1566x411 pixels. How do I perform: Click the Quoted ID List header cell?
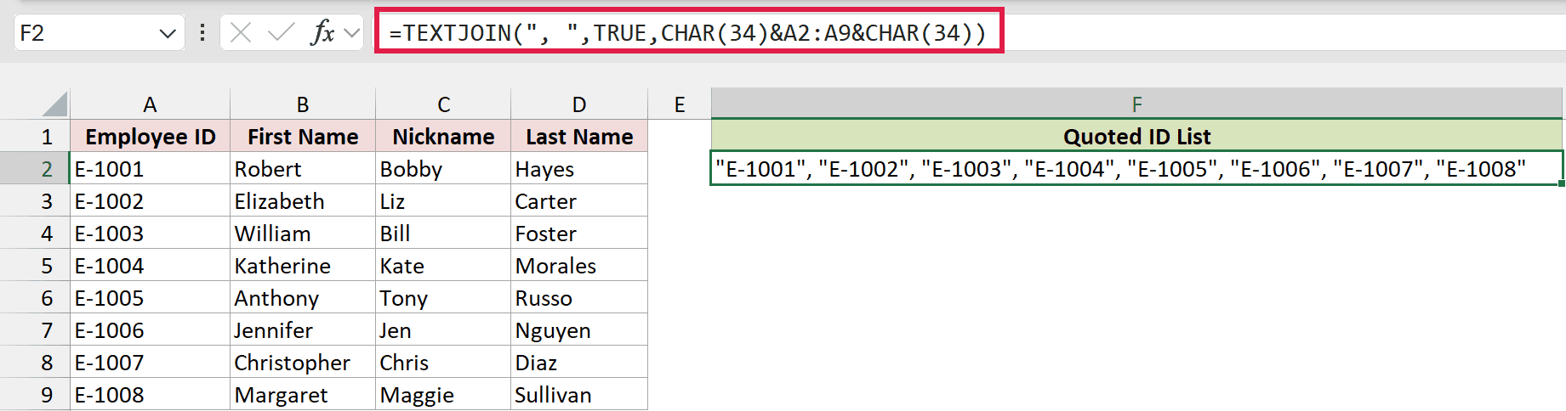(x=1137, y=137)
